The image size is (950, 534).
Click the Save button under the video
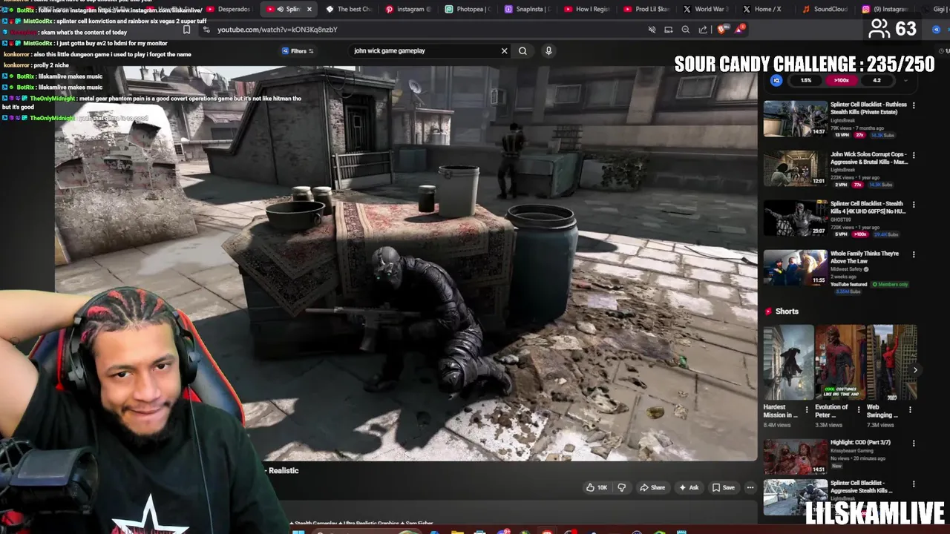[724, 487]
